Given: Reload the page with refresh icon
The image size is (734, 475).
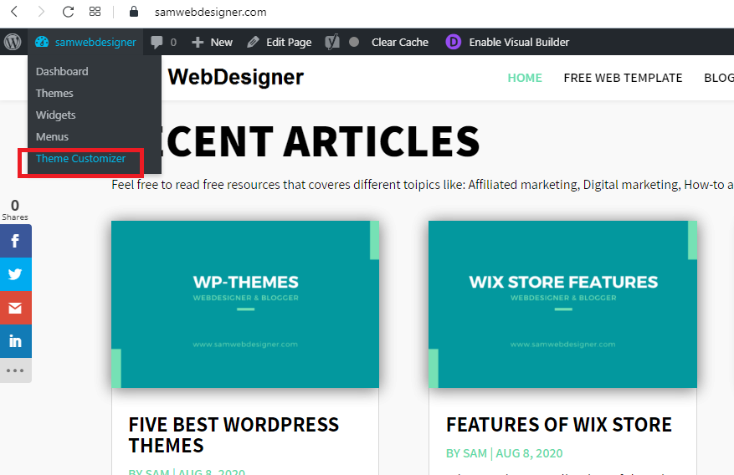Looking at the screenshot, I should [x=69, y=12].
